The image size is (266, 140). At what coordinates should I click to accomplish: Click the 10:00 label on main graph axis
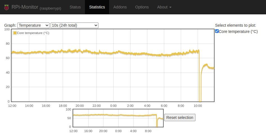coord(198,106)
